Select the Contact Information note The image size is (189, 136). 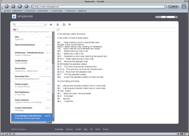point(32,109)
